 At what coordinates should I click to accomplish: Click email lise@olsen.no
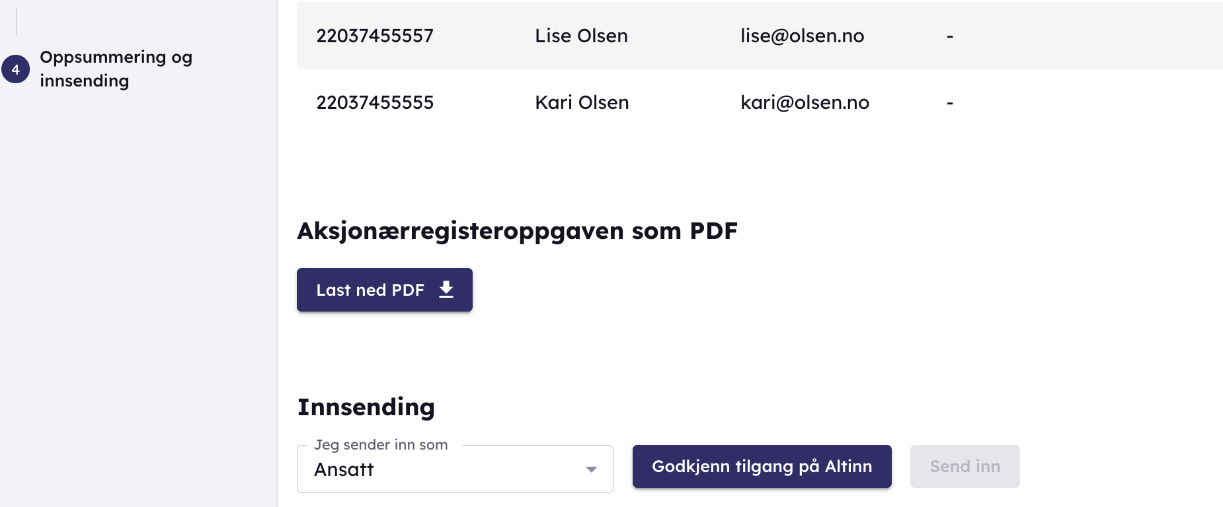[x=802, y=36]
